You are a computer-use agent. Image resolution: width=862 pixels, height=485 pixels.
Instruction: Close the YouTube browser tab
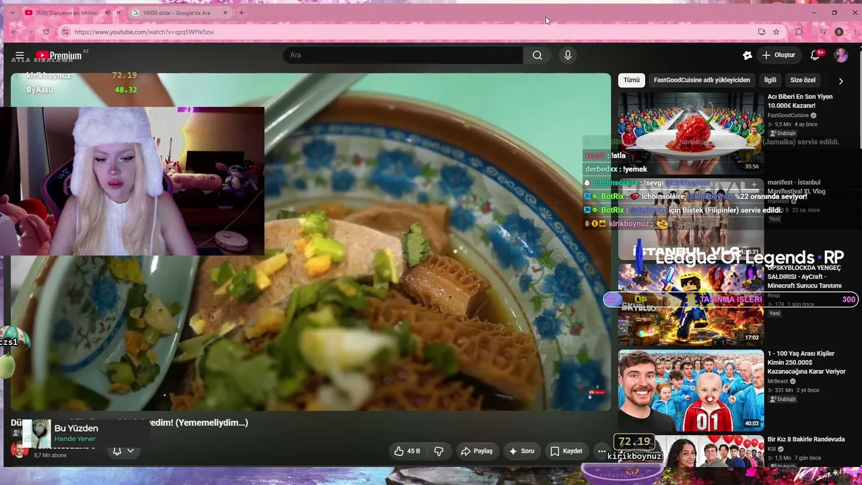[119, 13]
